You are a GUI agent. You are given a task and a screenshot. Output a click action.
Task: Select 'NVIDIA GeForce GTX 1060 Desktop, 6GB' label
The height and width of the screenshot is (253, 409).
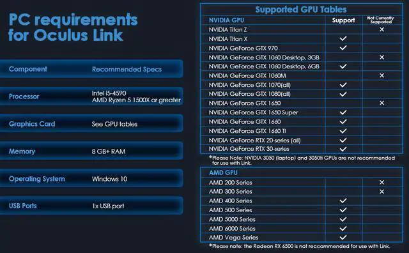click(264, 66)
